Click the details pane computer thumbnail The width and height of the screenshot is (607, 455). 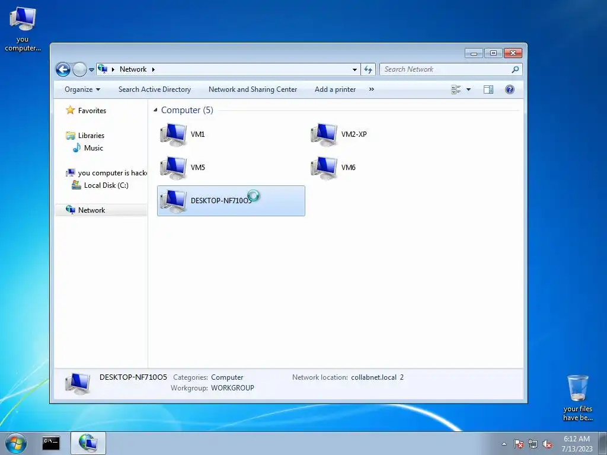(78, 383)
